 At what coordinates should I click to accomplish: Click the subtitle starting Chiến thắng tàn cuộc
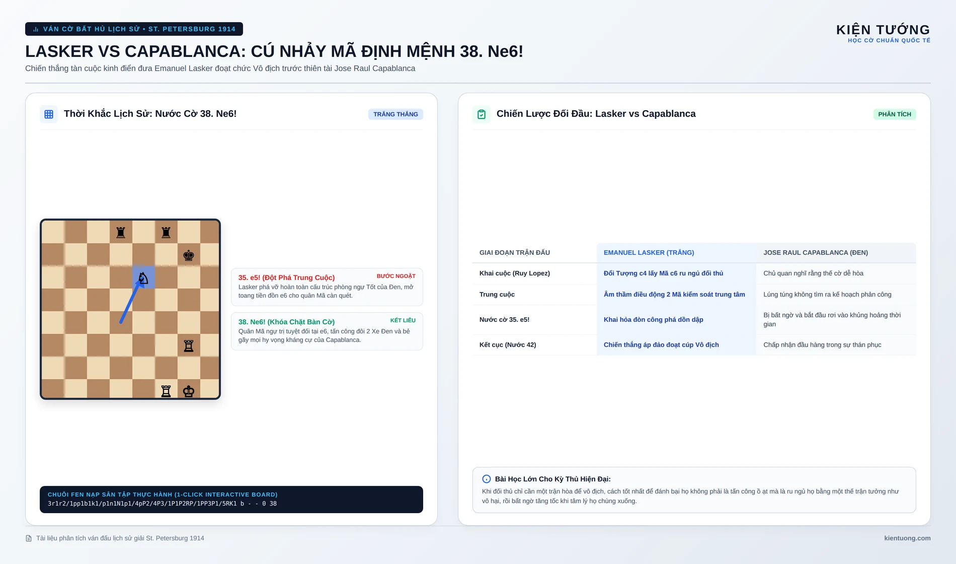[220, 68]
